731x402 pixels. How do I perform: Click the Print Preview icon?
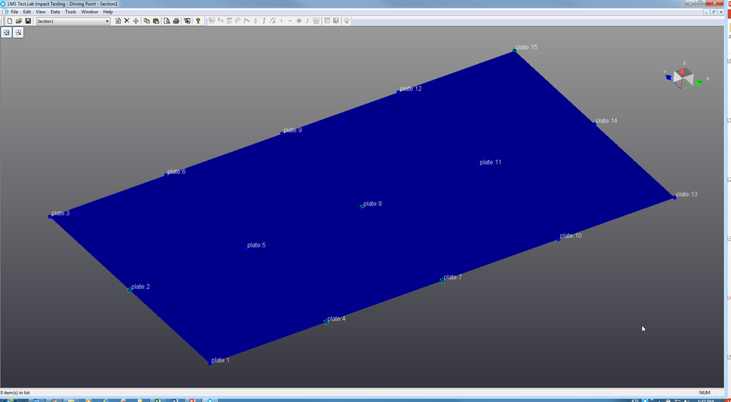pos(167,21)
